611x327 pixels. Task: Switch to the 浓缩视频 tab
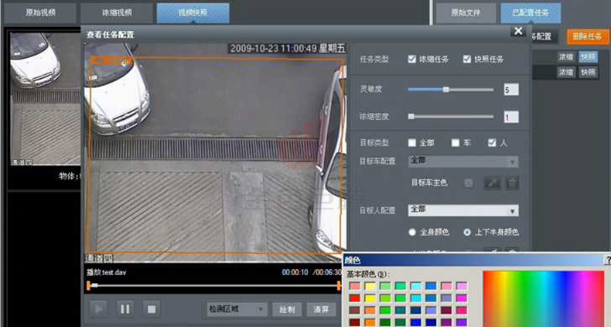click(x=116, y=13)
